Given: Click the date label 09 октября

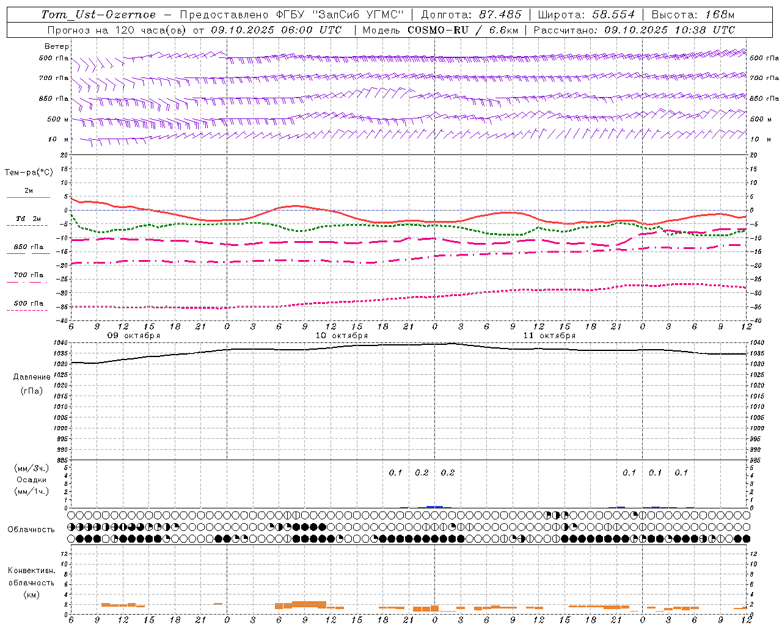Looking at the screenshot, I should [x=134, y=336].
